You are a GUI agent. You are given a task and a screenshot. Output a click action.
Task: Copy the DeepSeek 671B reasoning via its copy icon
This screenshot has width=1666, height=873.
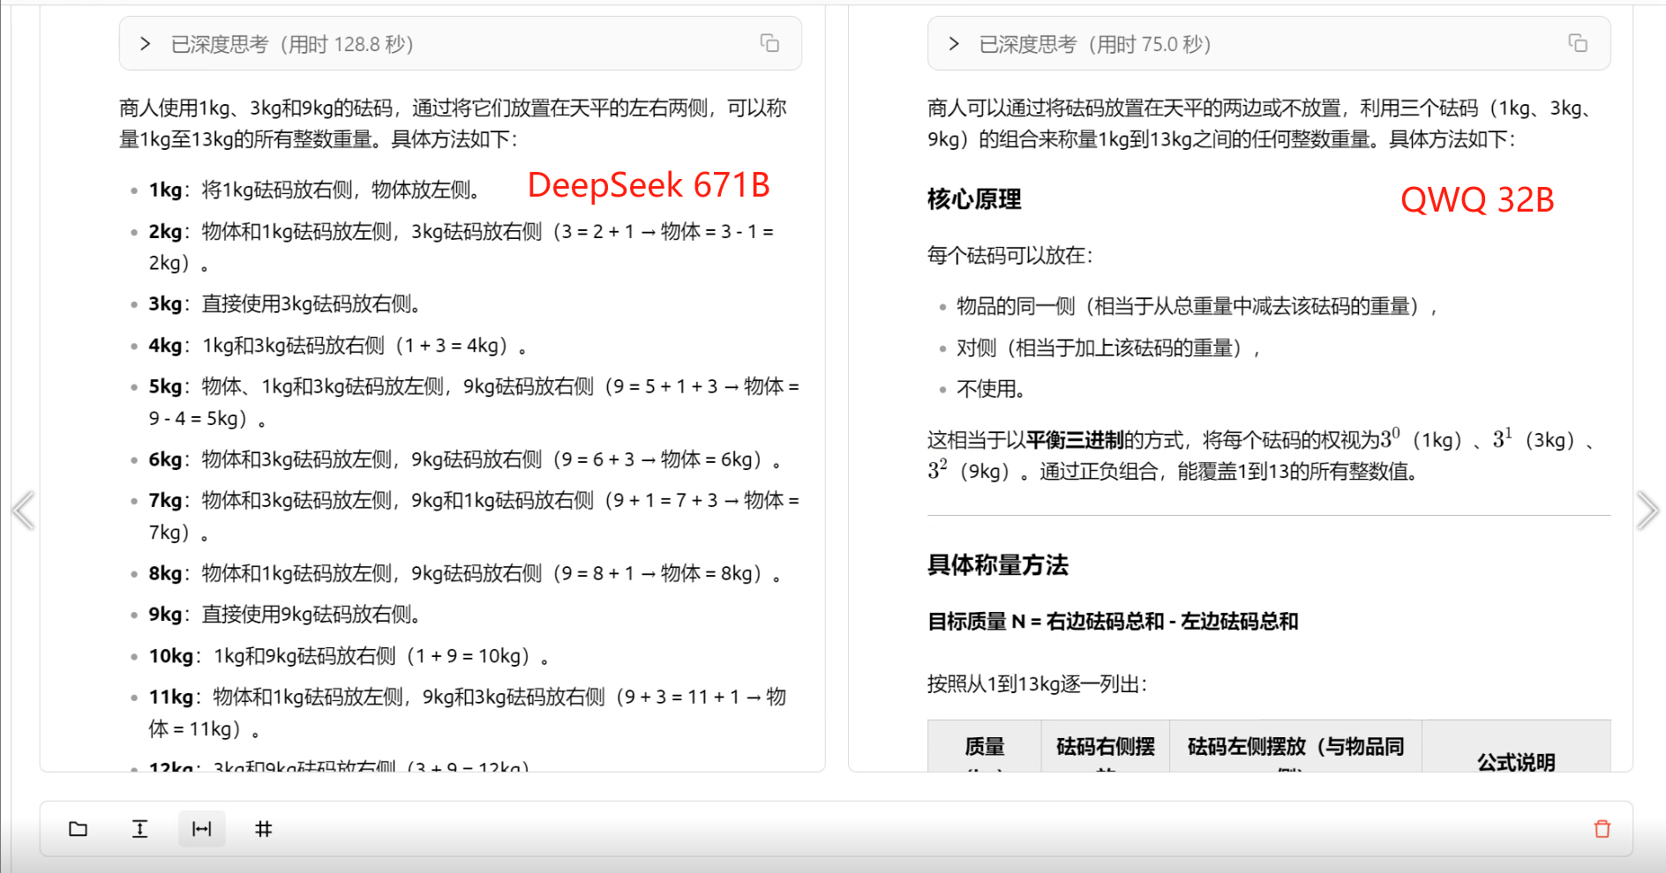click(x=769, y=42)
